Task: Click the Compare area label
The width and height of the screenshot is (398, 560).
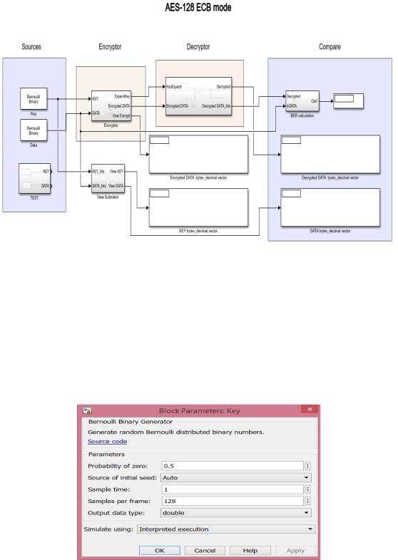Action: click(x=330, y=47)
